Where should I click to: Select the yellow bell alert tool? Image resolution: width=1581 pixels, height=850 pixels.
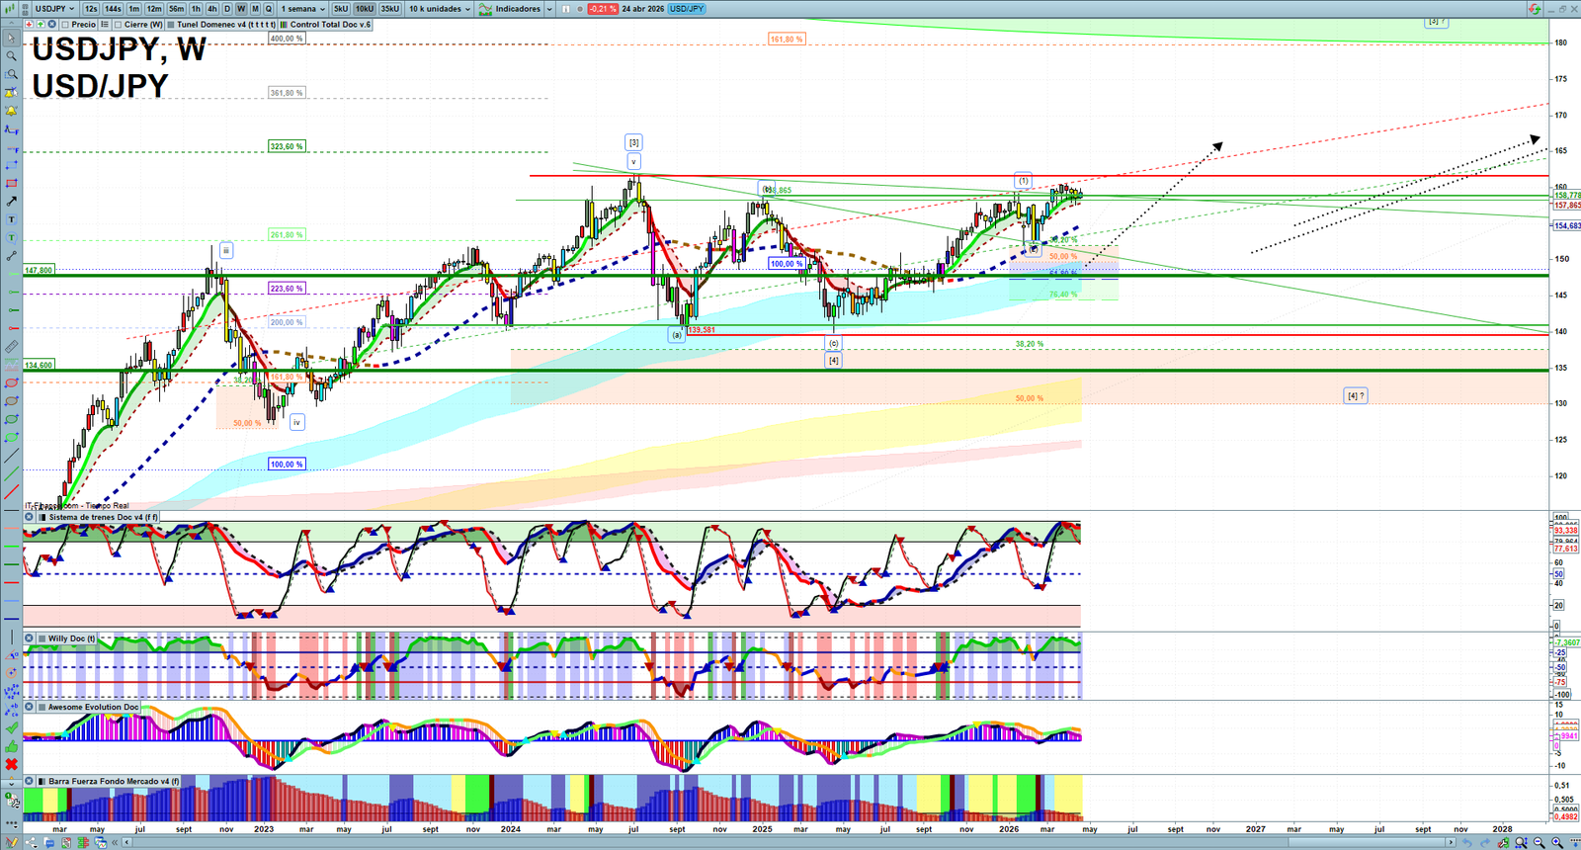(11, 111)
